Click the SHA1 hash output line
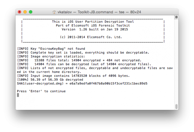The height and width of the screenshot is (132, 194). pyautogui.click(x=82, y=83)
